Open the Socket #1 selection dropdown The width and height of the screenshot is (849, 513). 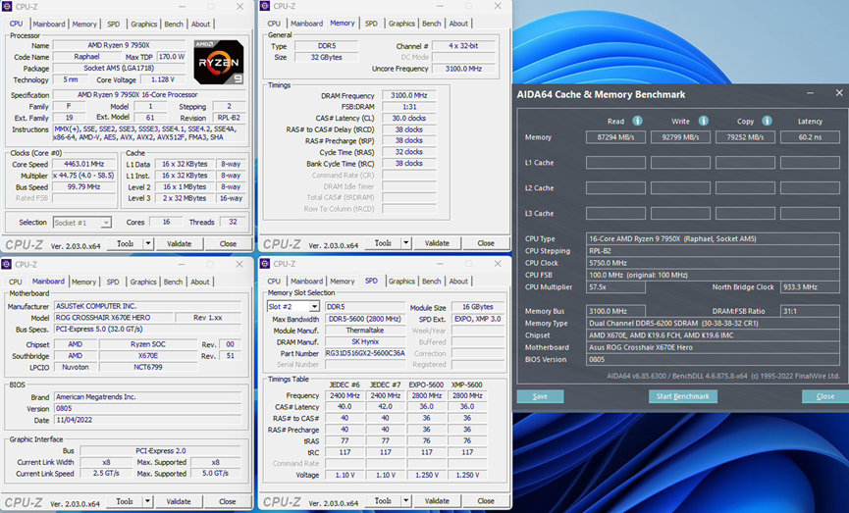106,223
